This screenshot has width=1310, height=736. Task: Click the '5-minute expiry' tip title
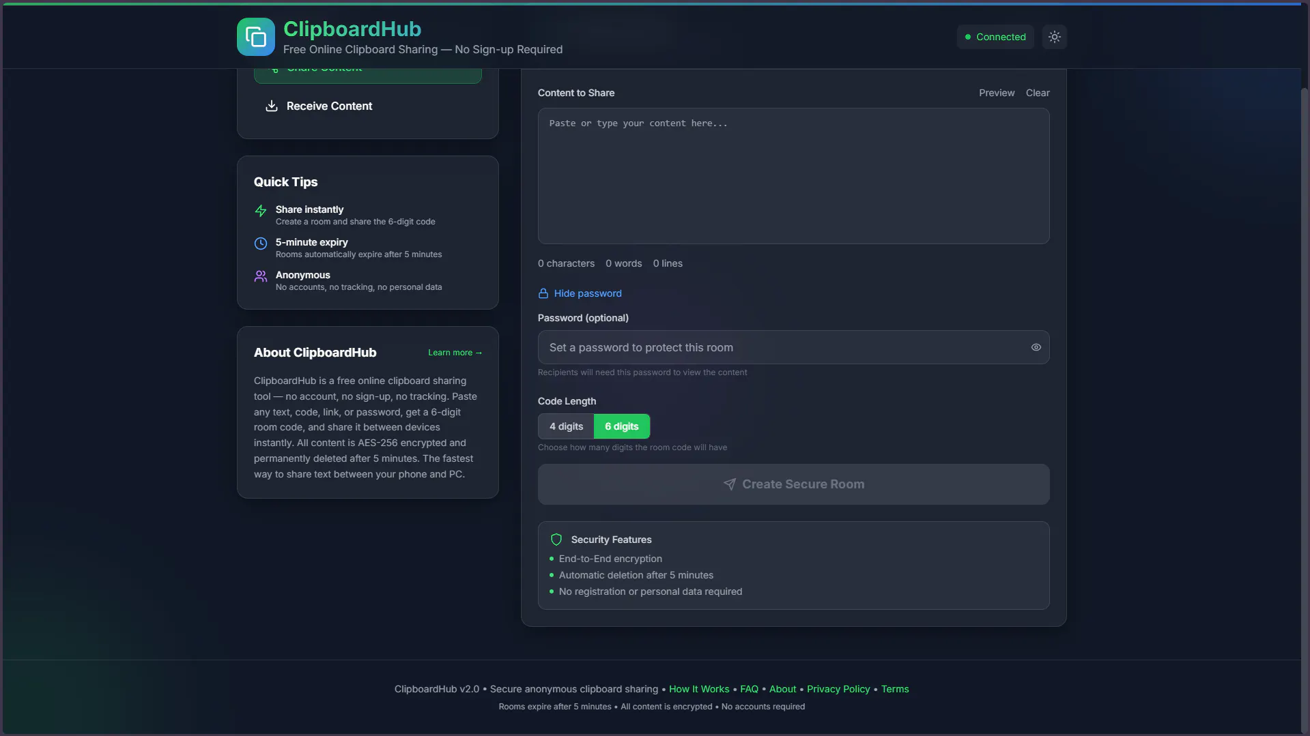click(311, 242)
